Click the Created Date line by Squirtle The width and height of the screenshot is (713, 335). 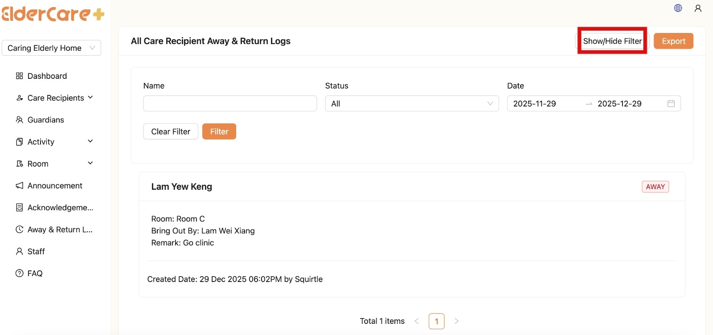[235, 279]
